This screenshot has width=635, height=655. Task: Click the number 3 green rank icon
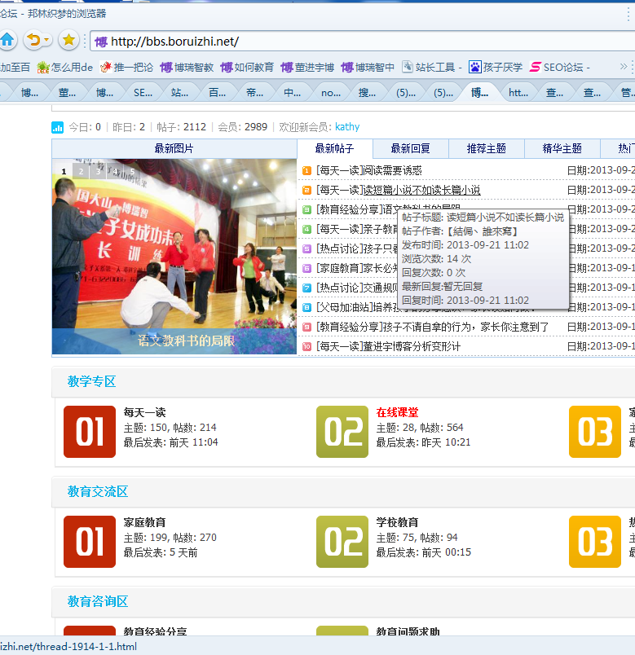(306, 209)
